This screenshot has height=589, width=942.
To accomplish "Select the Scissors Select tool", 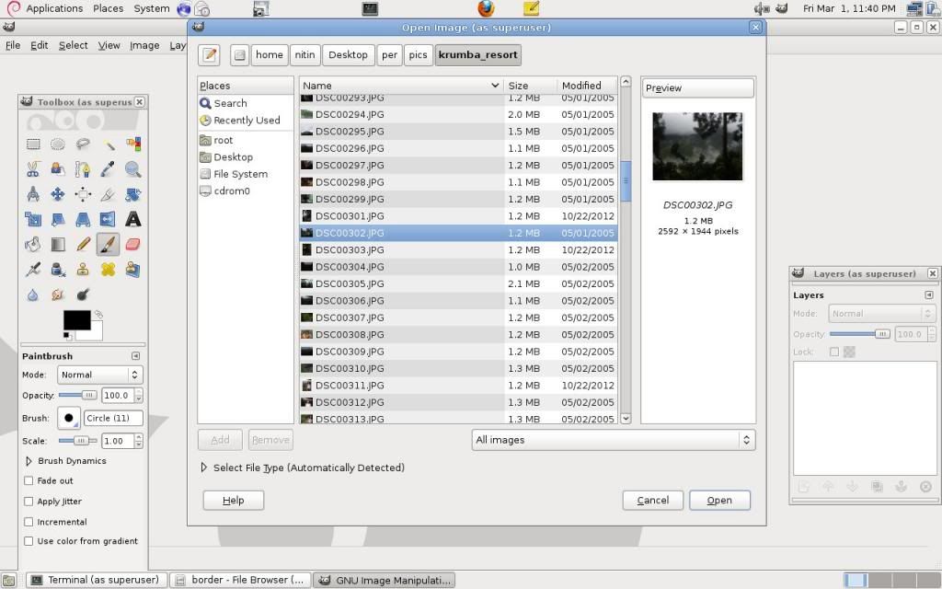I will 33,169.
